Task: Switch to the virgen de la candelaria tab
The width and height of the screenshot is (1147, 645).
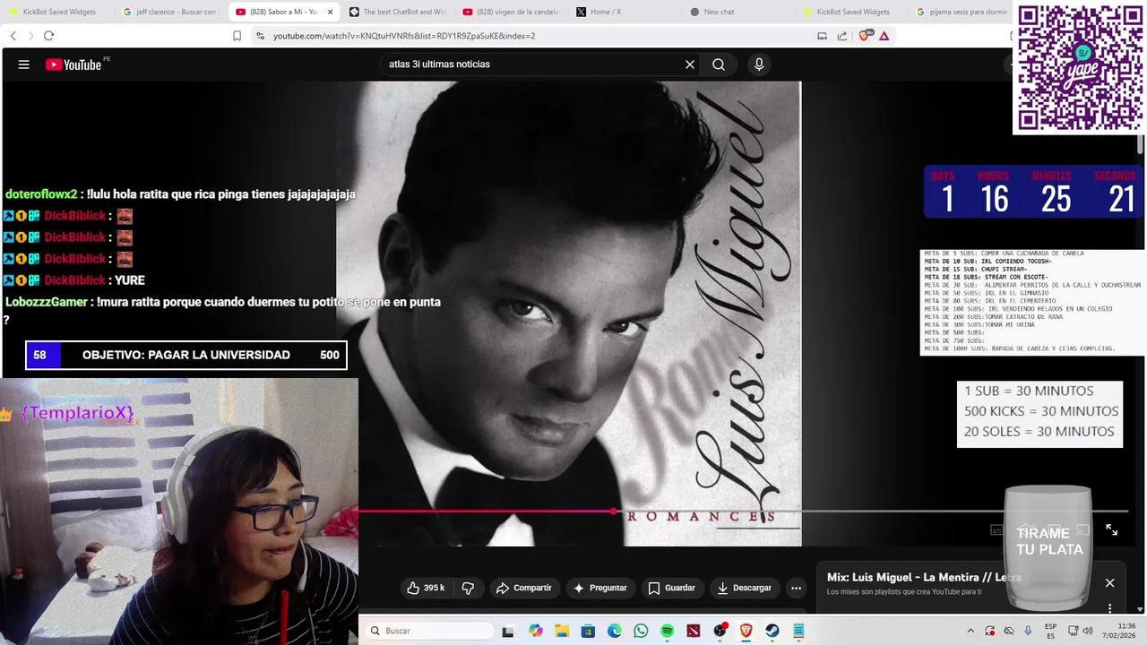Action: [511, 12]
